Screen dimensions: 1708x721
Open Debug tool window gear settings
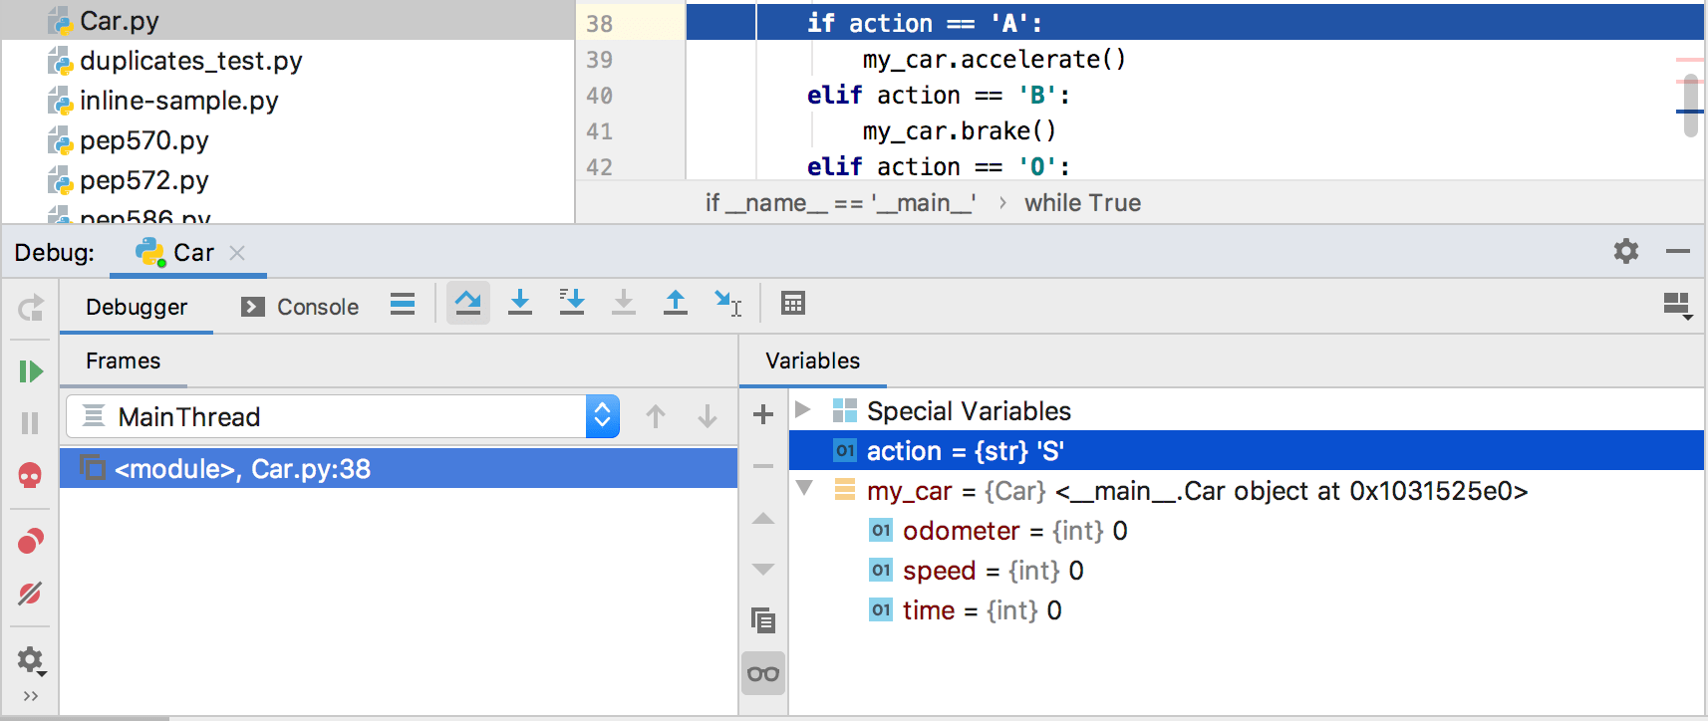[x=1626, y=251]
